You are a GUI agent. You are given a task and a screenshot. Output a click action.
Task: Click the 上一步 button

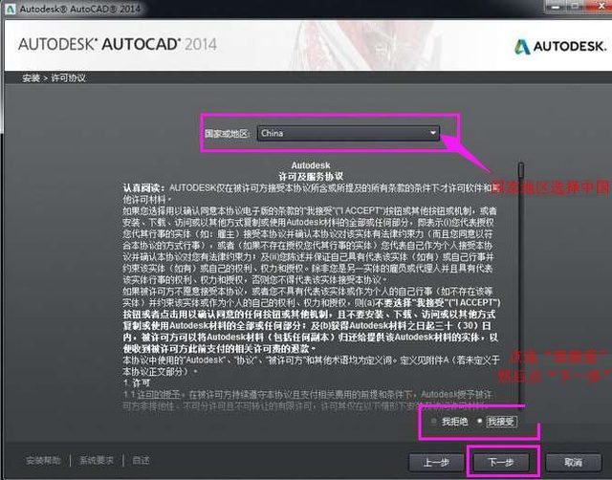pyautogui.click(x=436, y=463)
